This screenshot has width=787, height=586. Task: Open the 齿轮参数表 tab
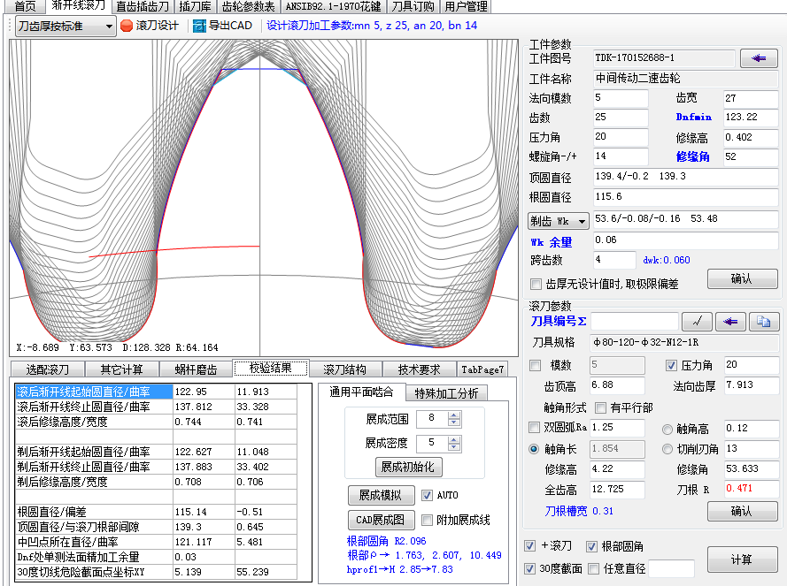[x=249, y=6]
